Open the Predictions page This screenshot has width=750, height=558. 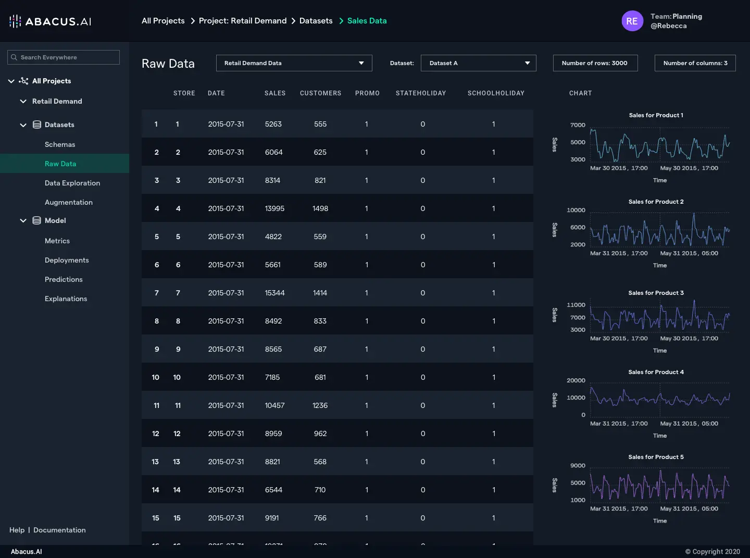pyautogui.click(x=64, y=279)
